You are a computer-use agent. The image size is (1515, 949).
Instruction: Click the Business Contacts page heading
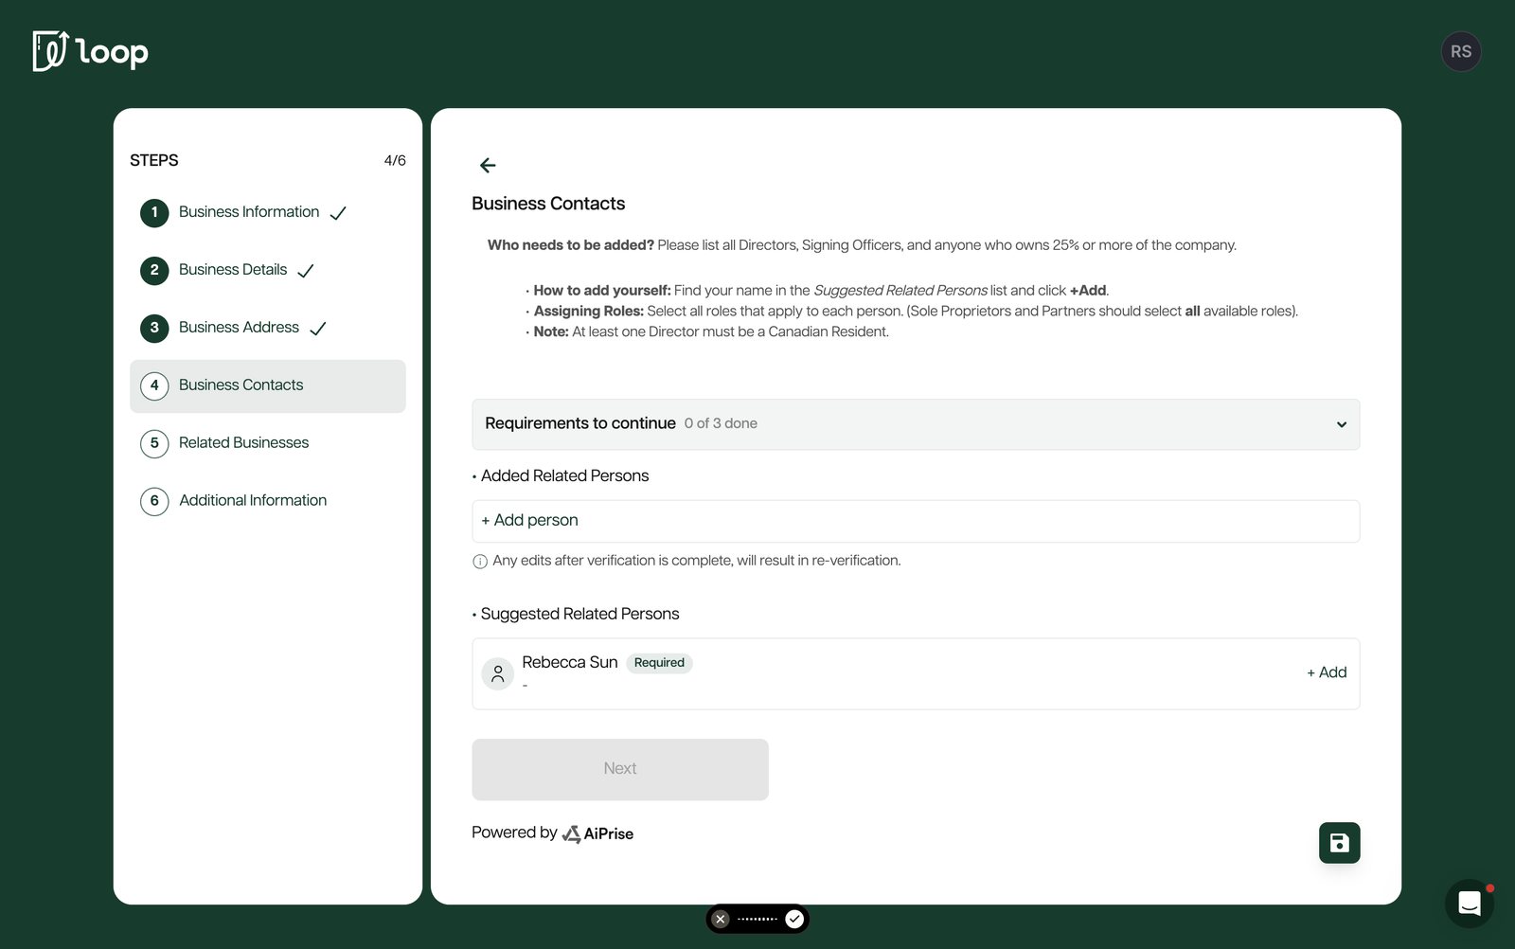tap(548, 204)
